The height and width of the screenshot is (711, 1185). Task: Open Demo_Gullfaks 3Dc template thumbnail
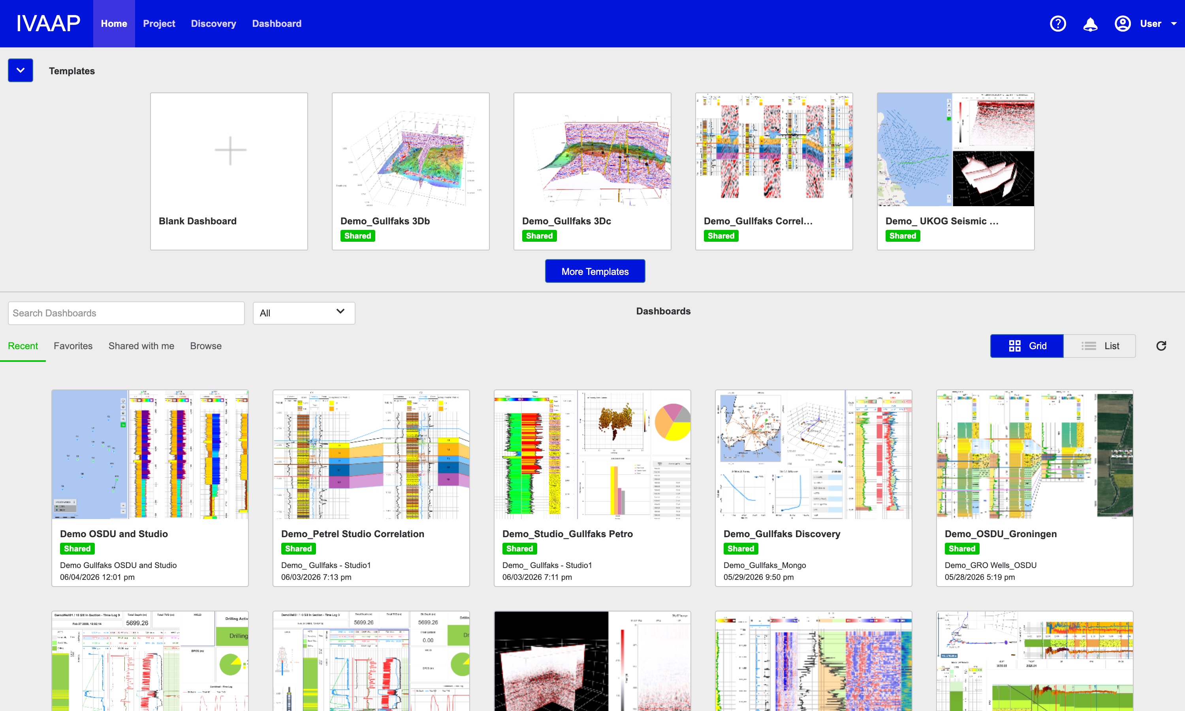pyautogui.click(x=592, y=150)
